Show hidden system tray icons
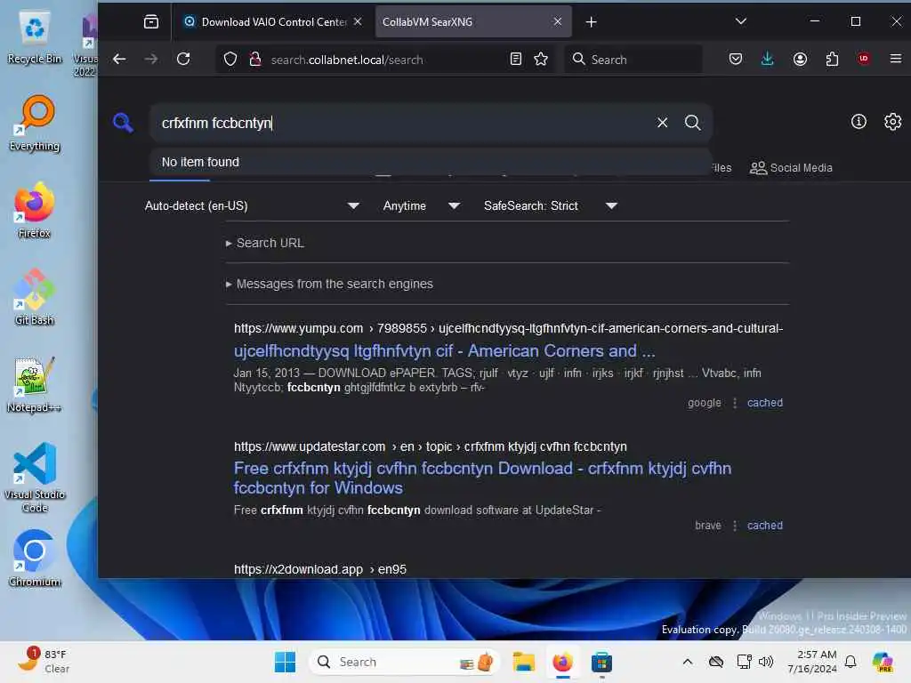The height and width of the screenshot is (683, 911). pyautogui.click(x=688, y=662)
